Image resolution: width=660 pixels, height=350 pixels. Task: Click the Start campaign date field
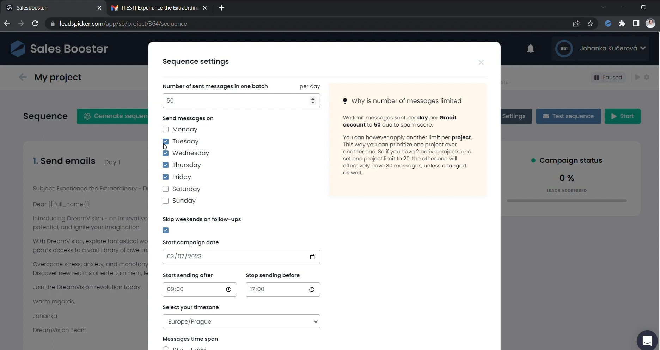[241, 257]
